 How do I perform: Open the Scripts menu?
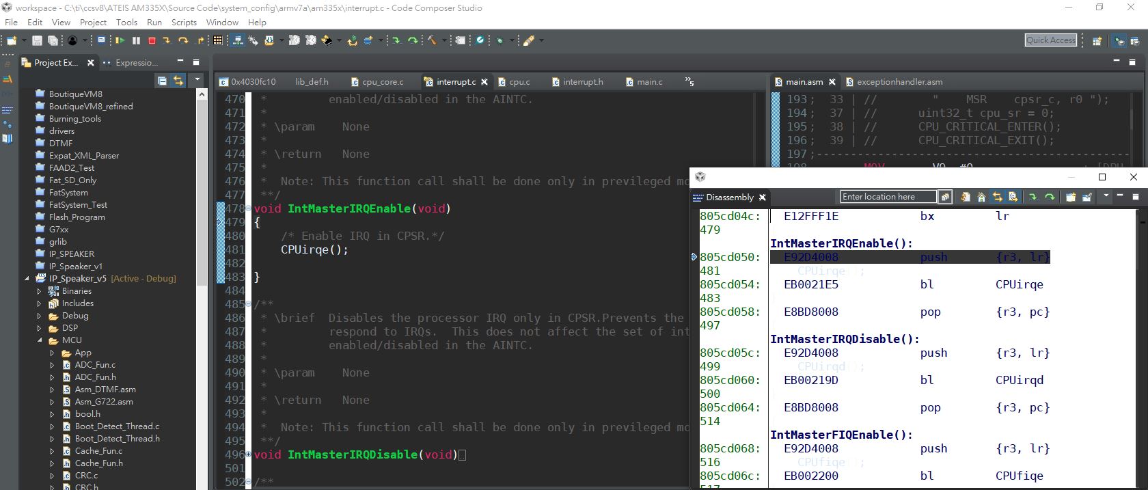pos(184,22)
